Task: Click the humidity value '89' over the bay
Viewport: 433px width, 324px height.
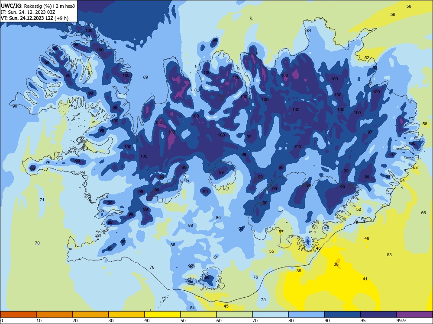Action: point(145,77)
